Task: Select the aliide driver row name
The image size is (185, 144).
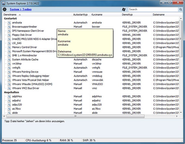Action: [x=15, y=113]
